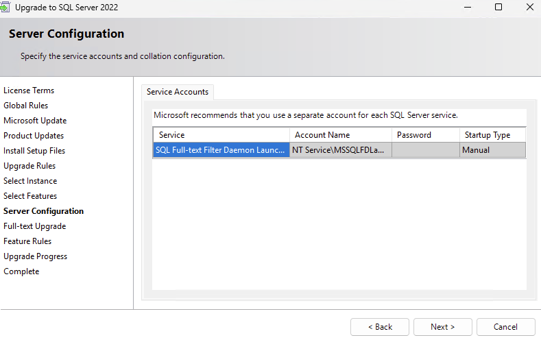Open the Service Accounts tab
Viewport: 541px width, 340px height.
[x=178, y=92]
